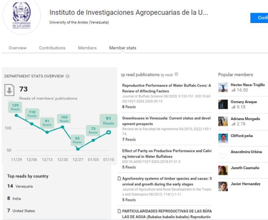
Task: Click score bars icon beside 2.78
Action: (233, 124)
